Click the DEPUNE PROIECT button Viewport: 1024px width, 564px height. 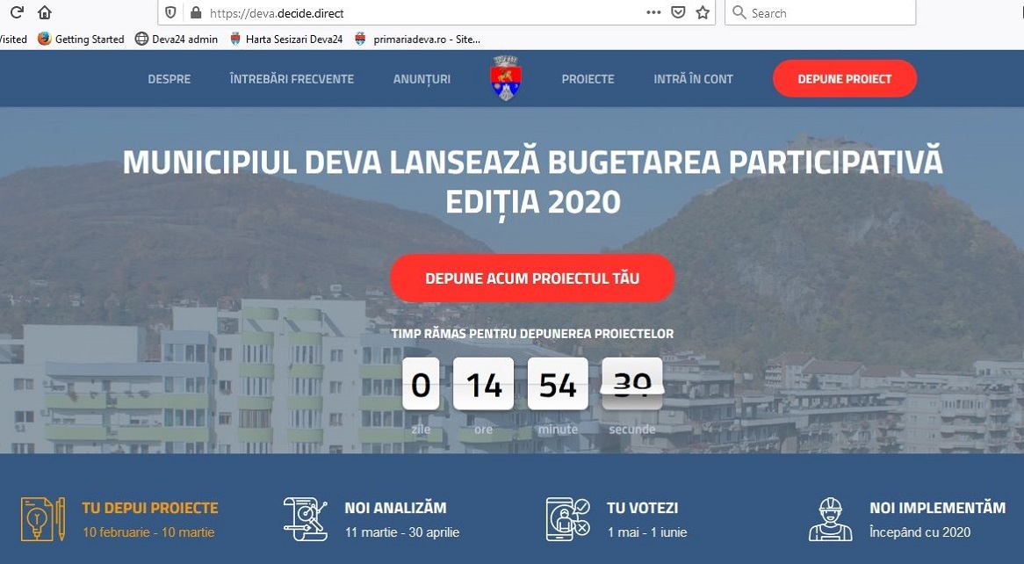pos(845,78)
